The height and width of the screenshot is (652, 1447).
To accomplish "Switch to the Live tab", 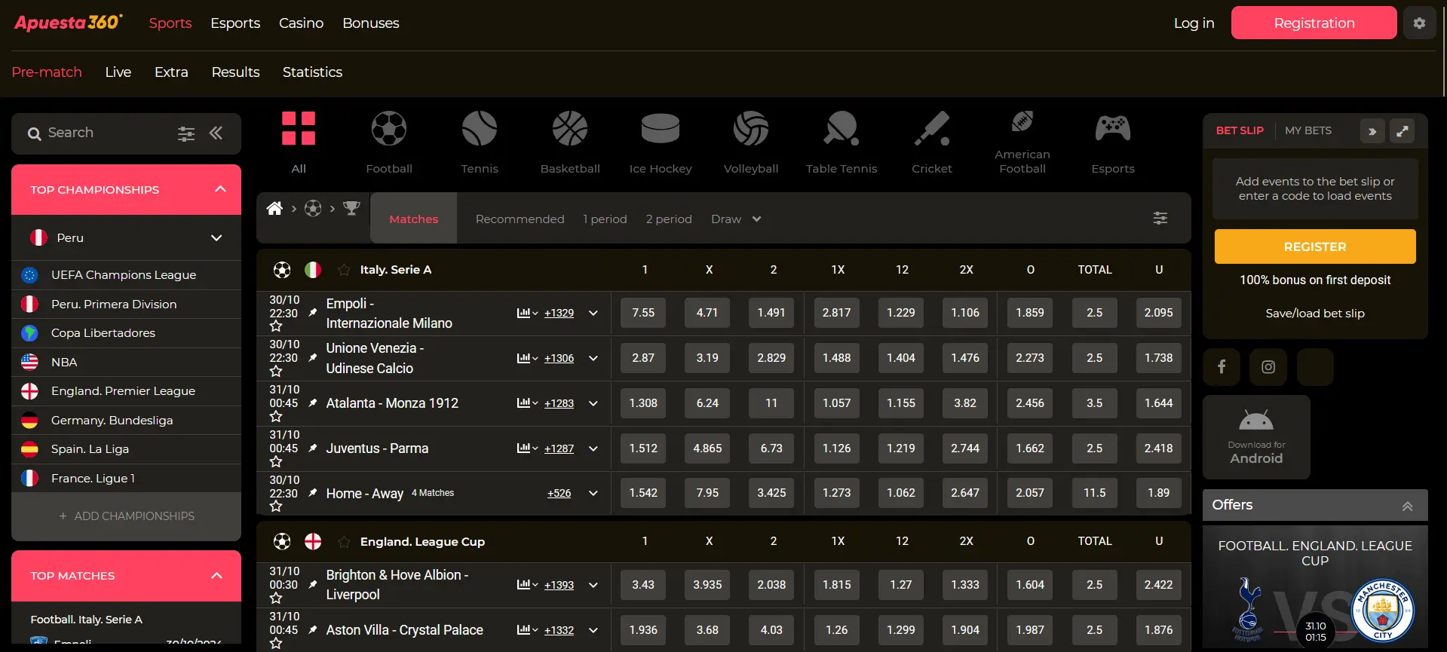I will point(118,72).
